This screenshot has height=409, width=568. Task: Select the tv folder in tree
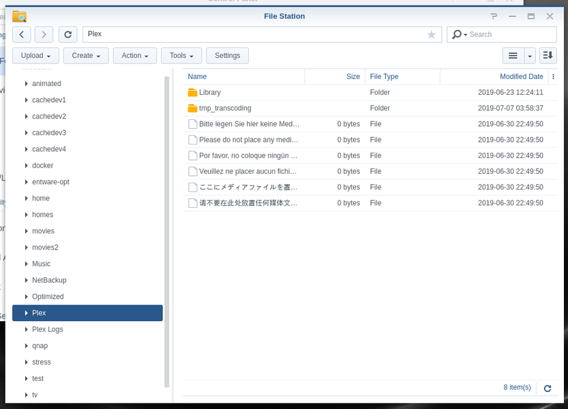tap(35, 395)
